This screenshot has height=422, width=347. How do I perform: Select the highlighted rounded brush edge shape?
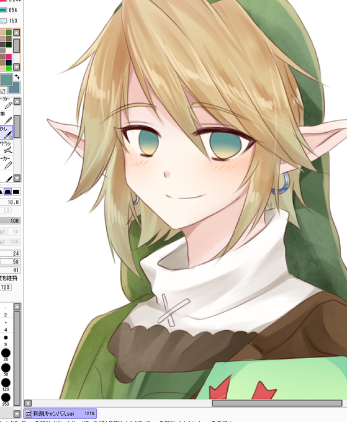[x=8, y=192]
